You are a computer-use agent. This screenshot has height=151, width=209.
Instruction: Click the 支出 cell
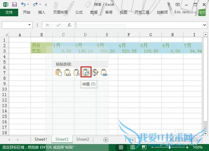[41, 51]
